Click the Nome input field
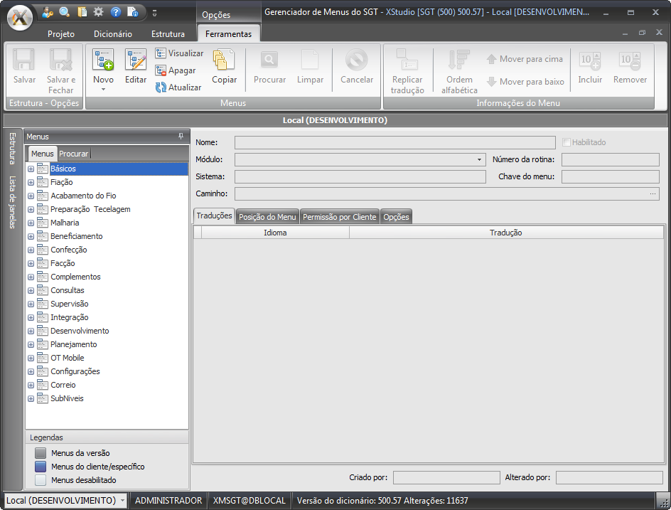The width and height of the screenshot is (671, 510). [x=394, y=142]
